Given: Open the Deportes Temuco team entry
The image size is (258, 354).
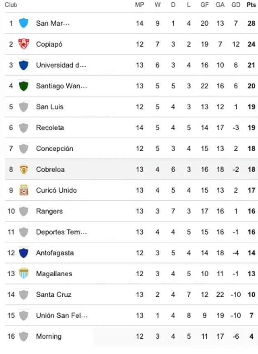Looking at the screenshot, I should pos(61,232).
